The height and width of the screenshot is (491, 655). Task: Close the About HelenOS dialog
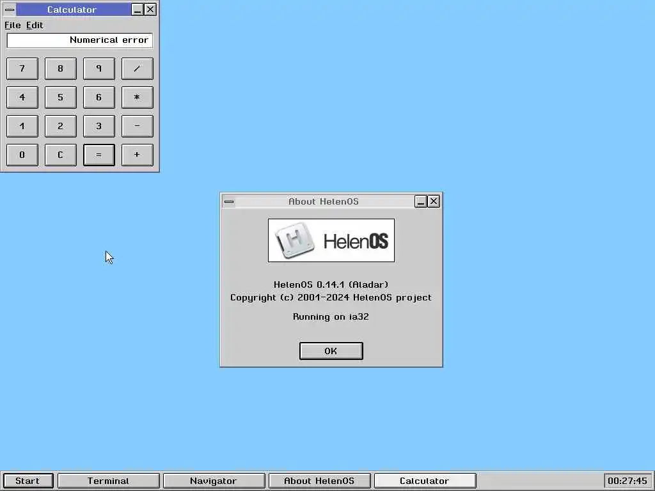(434, 201)
